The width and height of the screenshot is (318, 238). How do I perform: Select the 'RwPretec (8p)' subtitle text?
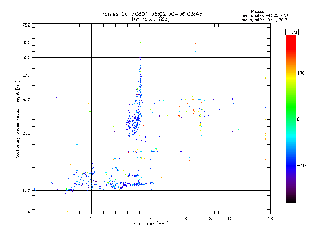point(151,19)
